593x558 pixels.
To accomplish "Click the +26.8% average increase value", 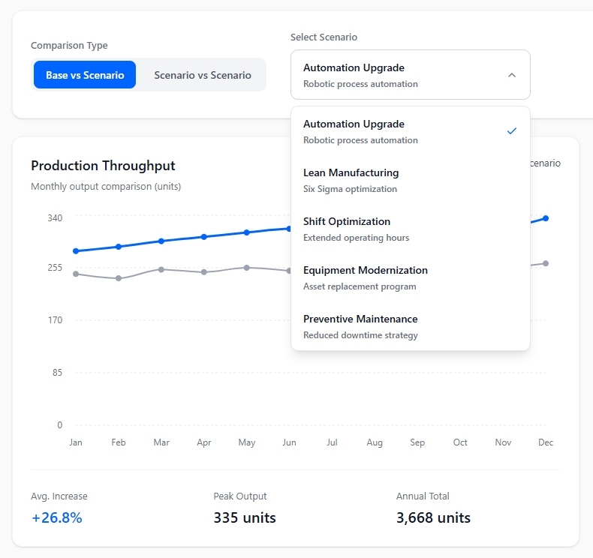I will (57, 517).
